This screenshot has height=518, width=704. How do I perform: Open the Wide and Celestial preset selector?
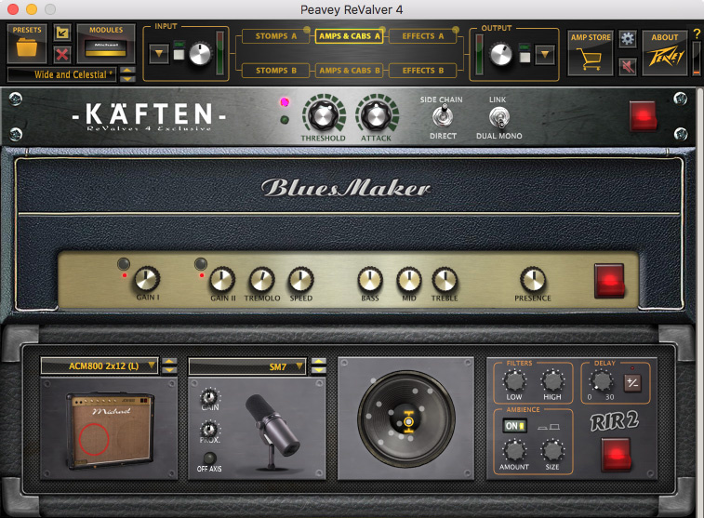click(x=62, y=74)
